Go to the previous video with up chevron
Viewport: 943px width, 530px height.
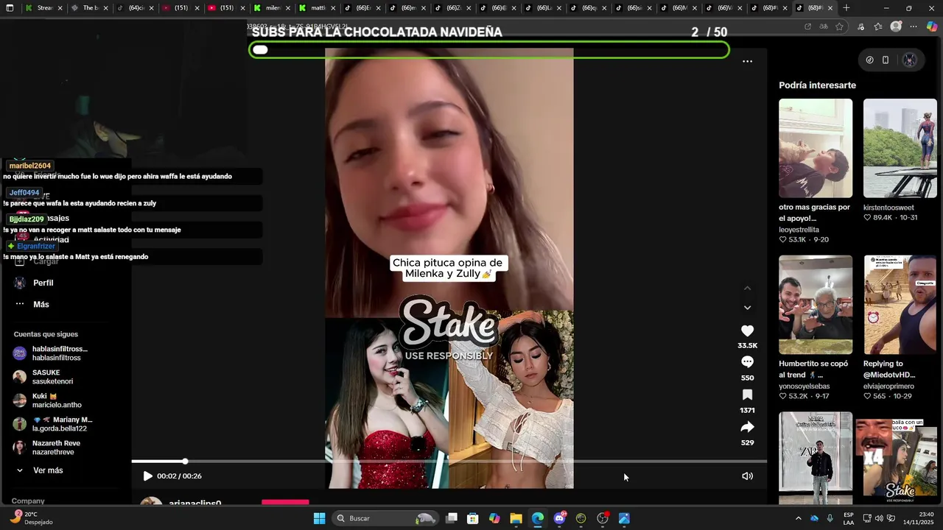pos(747,289)
